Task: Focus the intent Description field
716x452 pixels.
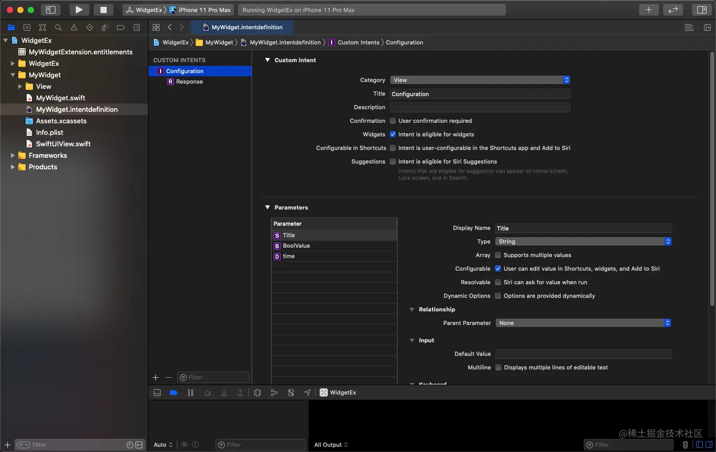Action: [x=480, y=107]
